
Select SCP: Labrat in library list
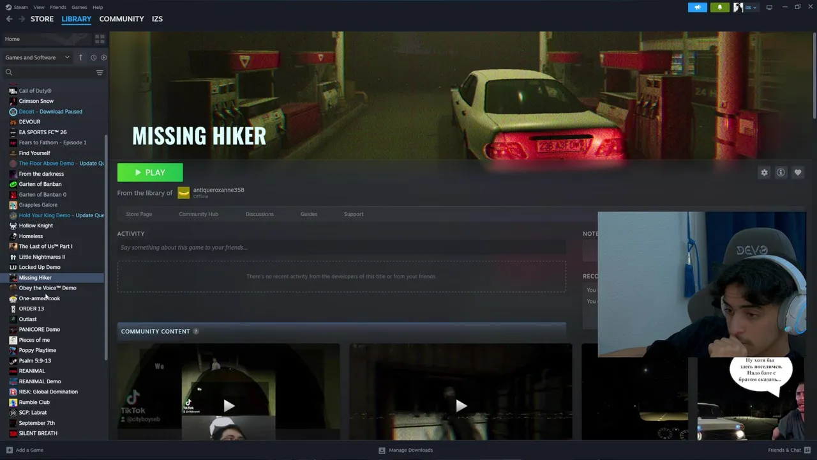33,413
